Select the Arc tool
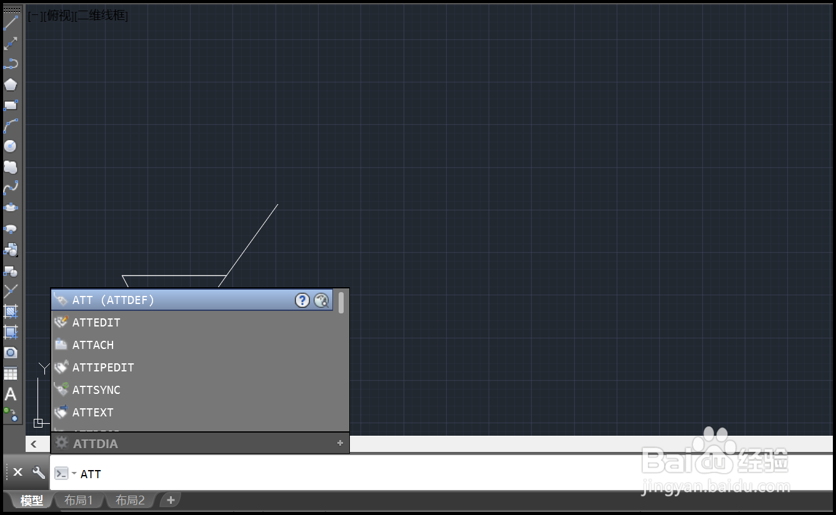Viewport: 836px width, 515px height. pyautogui.click(x=11, y=126)
